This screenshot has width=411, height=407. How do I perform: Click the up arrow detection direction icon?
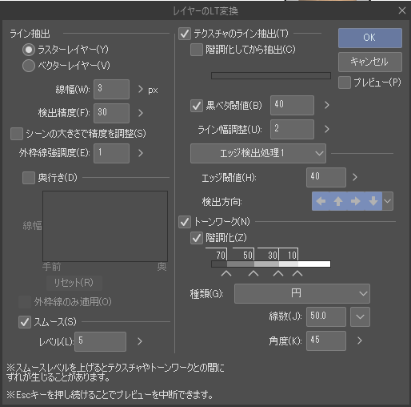338,201
